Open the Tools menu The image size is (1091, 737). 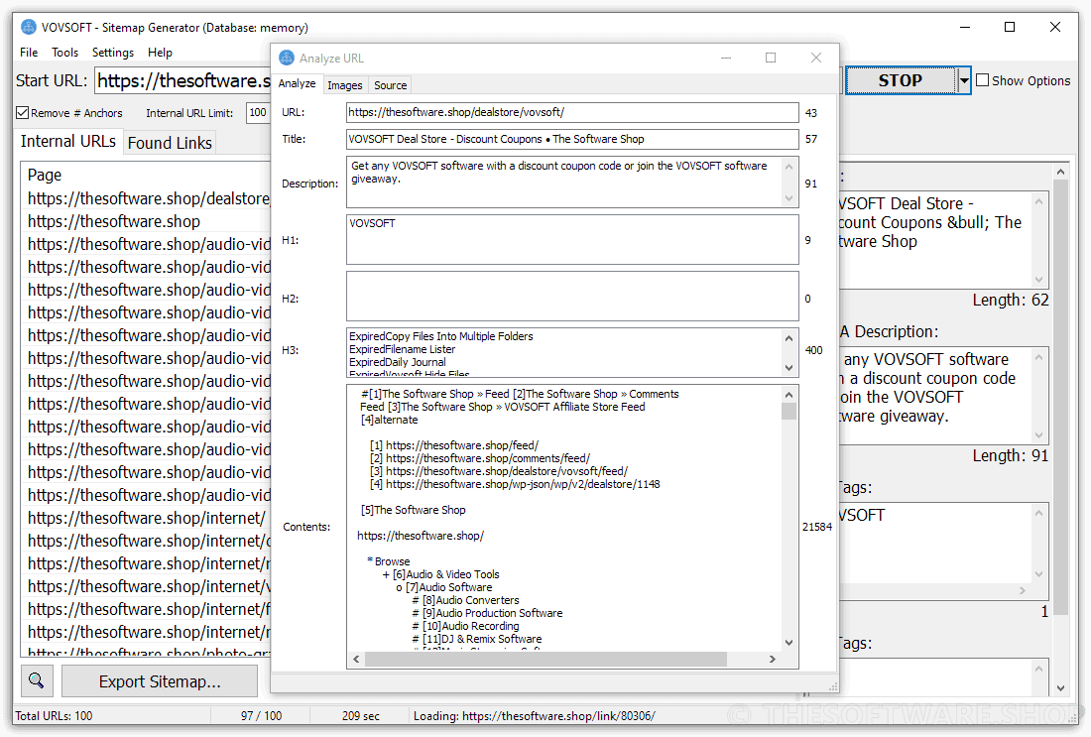click(x=64, y=53)
